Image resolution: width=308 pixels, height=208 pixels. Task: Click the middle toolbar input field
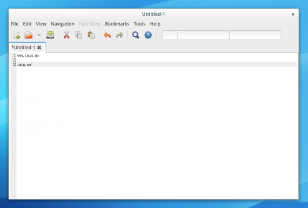(x=204, y=35)
